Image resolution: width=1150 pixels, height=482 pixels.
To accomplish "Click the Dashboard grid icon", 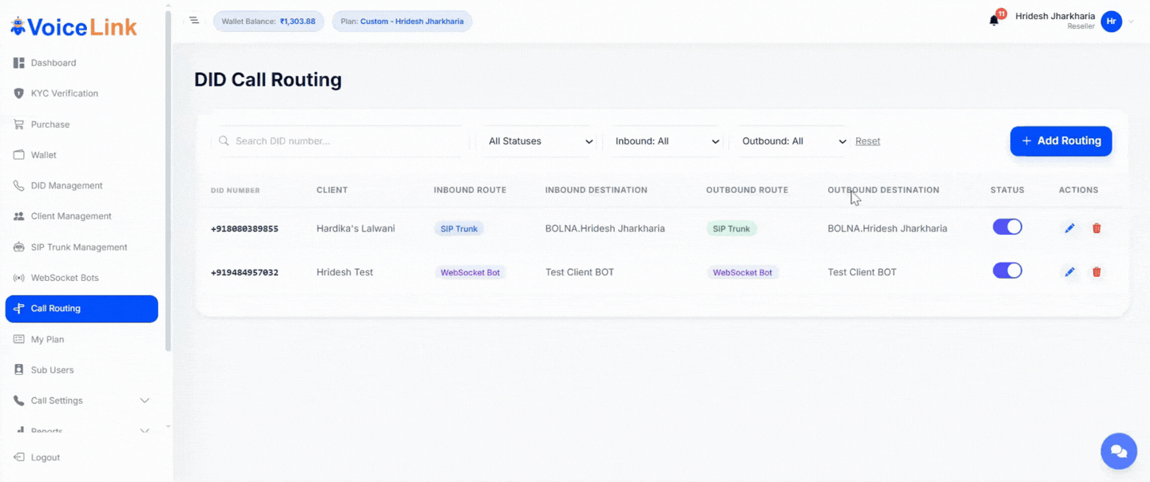I will pos(19,63).
